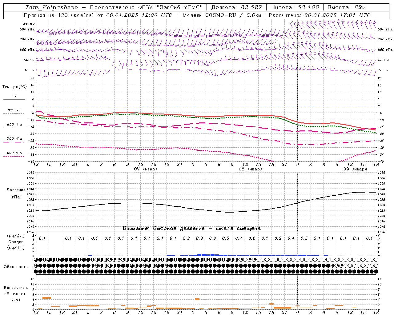Viewport: 394px width, 315px height.
Task: Click the 08 января date label
Action: click(x=250, y=169)
